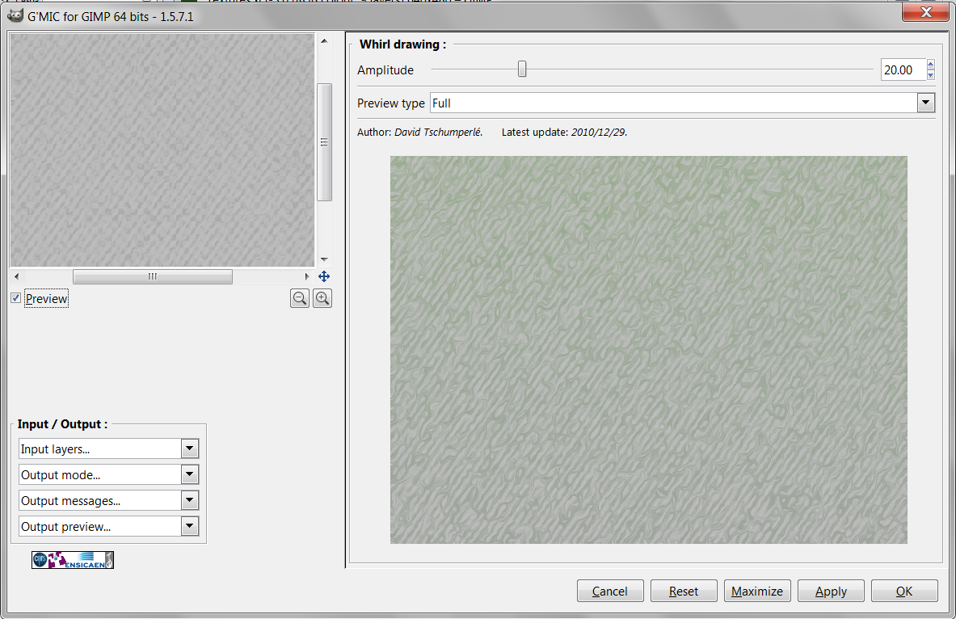The height and width of the screenshot is (619, 956).
Task: Confirm with the OK button
Action: pos(904,591)
